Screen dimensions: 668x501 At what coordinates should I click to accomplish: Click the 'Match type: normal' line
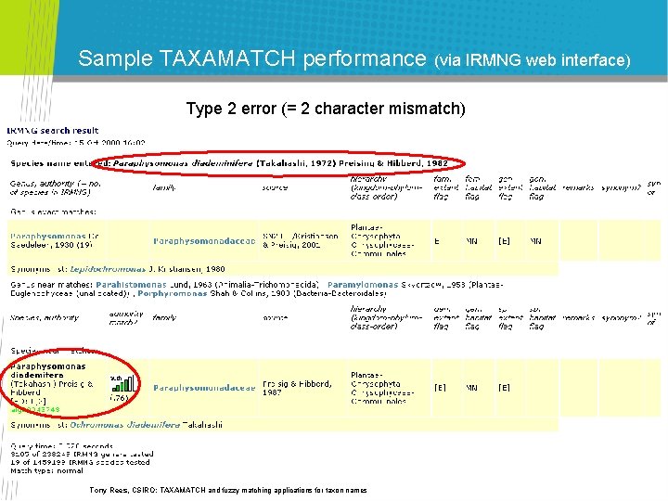click(x=47, y=470)
